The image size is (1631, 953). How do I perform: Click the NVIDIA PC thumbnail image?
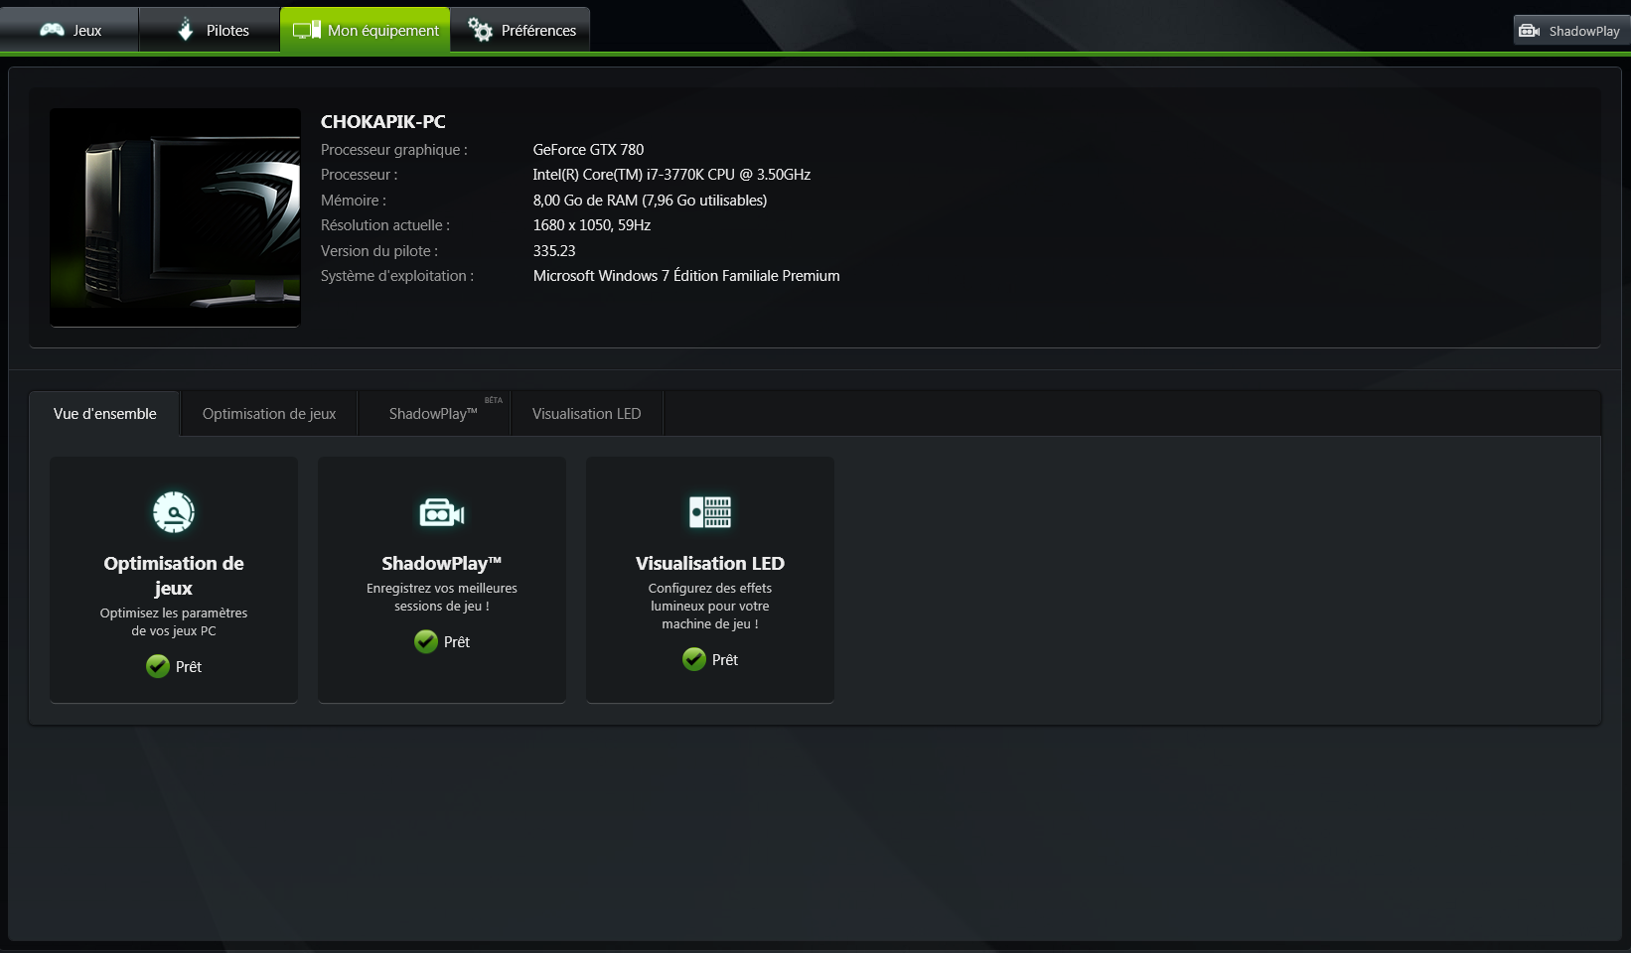175,217
